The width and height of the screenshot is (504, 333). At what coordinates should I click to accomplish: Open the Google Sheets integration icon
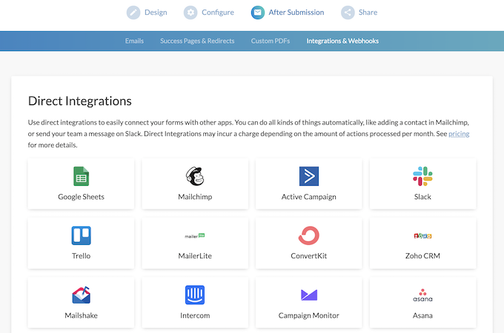[x=81, y=176]
